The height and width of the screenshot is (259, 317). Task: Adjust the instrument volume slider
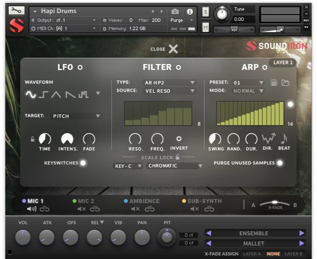point(280,30)
